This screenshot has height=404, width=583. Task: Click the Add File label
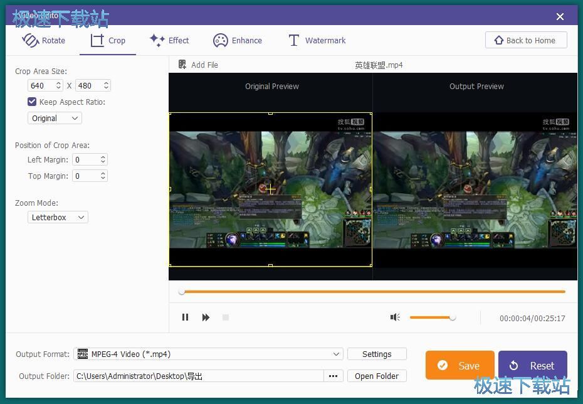pos(204,65)
